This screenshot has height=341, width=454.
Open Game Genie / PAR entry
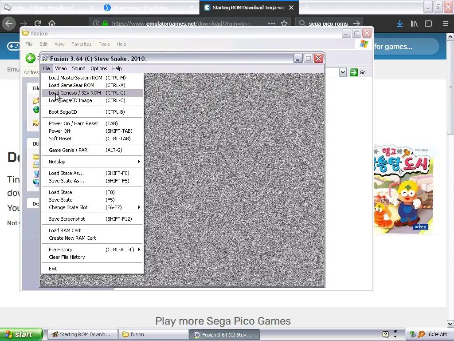click(x=92, y=150)
